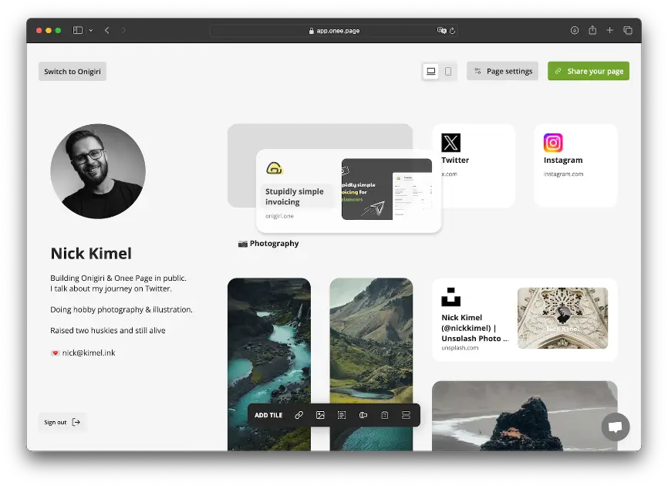Click the Instagram logo on the Instagram tile
The height and width of the screenshot is (486, 668).
pos(553,143)
